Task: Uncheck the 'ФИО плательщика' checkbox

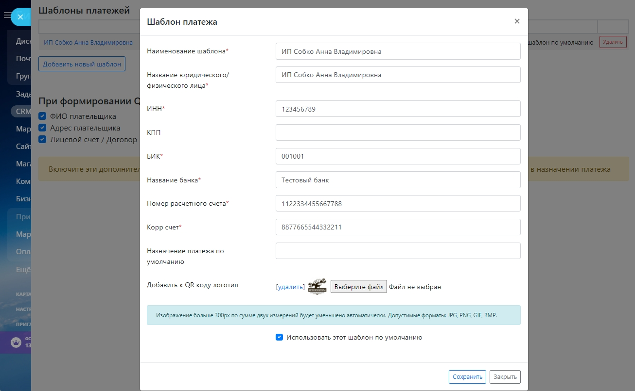Action: tap(43, 116)
